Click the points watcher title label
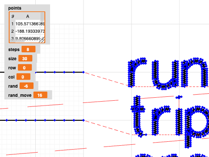This screenshot has width=209, height=157. pos(15,8)
